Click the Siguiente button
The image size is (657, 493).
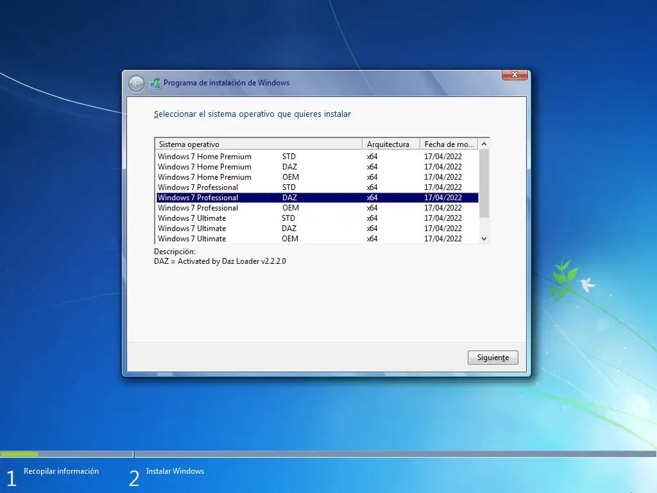(x=492, y=357)
